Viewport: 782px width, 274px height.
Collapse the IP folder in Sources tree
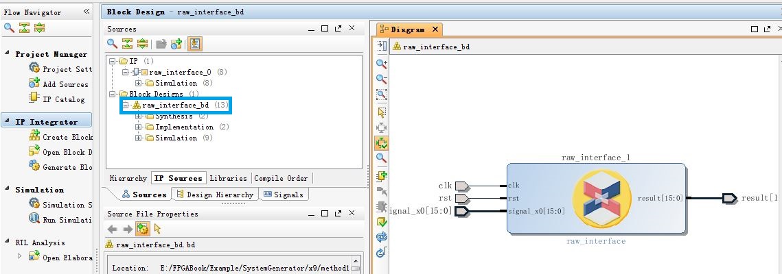pyautogui.click(x=113, y=61)
